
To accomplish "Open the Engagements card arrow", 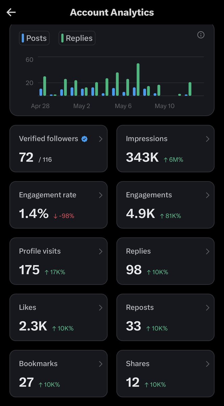I will tap(207, 195).
